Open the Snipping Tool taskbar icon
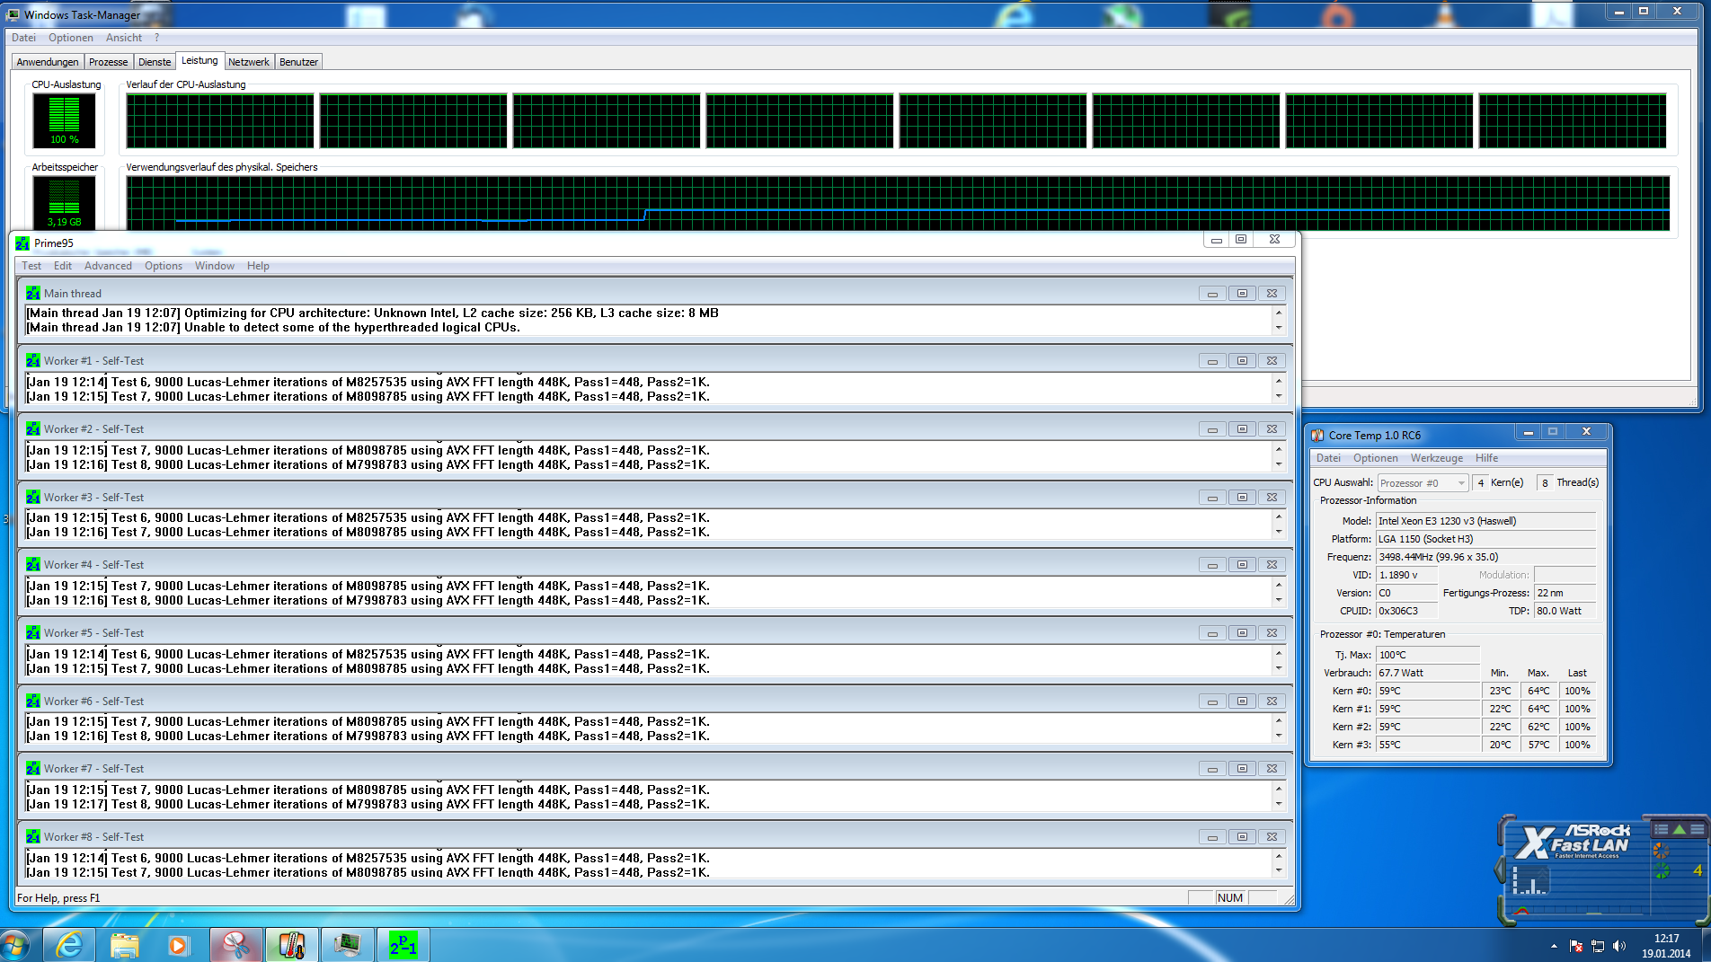Image resolution: width=1711 pixels, height=962 pixels. click(235, 945)
